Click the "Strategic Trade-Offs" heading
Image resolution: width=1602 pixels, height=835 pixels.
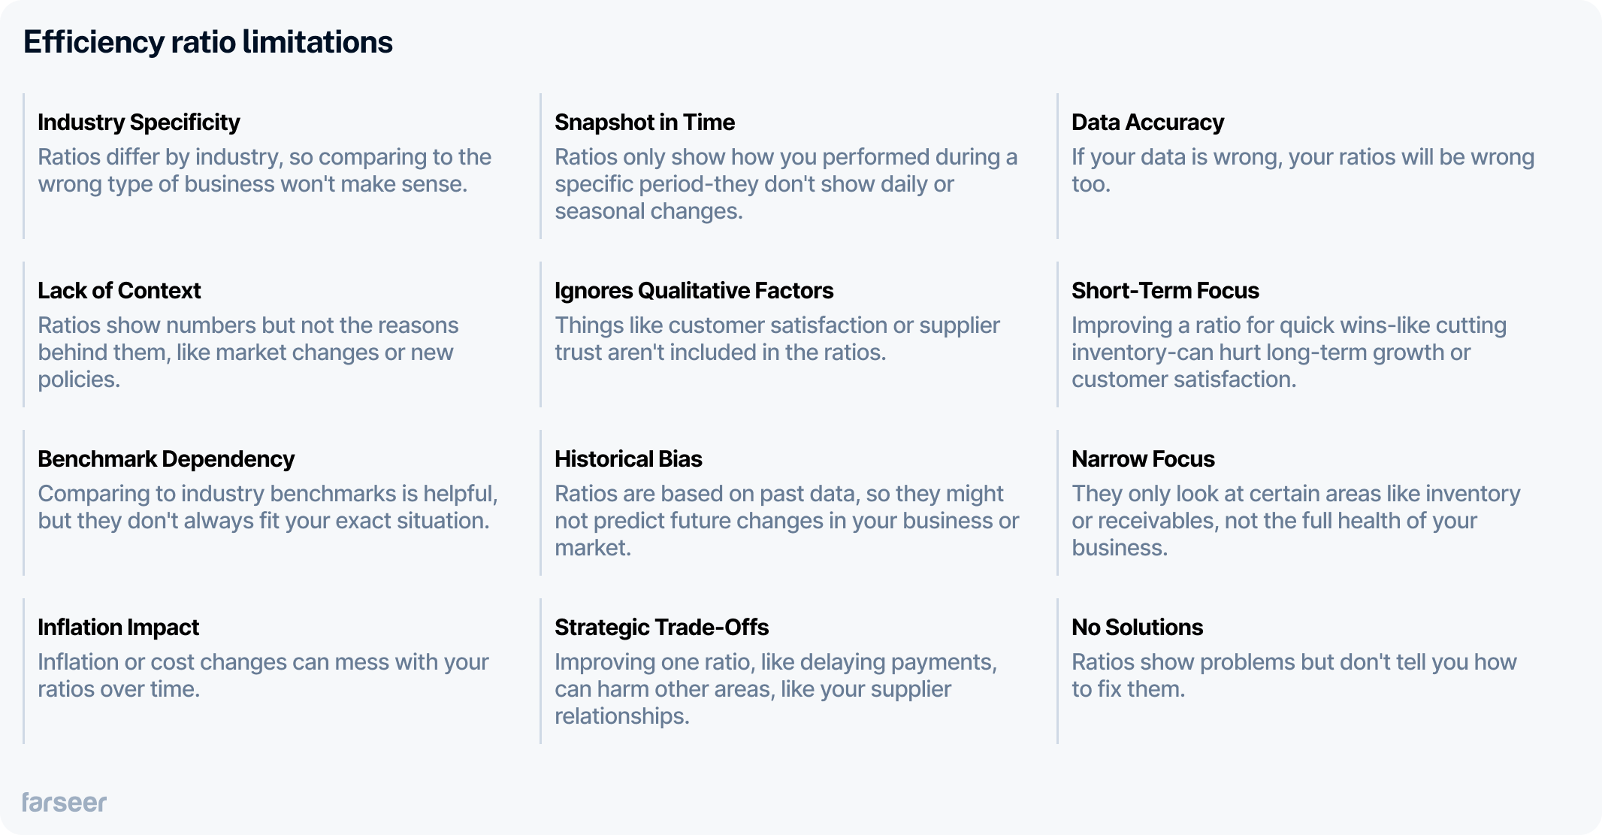(x=661, y=628)
